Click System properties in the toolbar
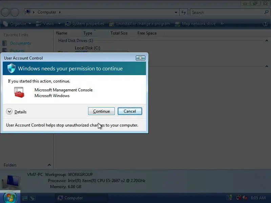Viewport: 271px width, 203px height. tap(85, 24)
